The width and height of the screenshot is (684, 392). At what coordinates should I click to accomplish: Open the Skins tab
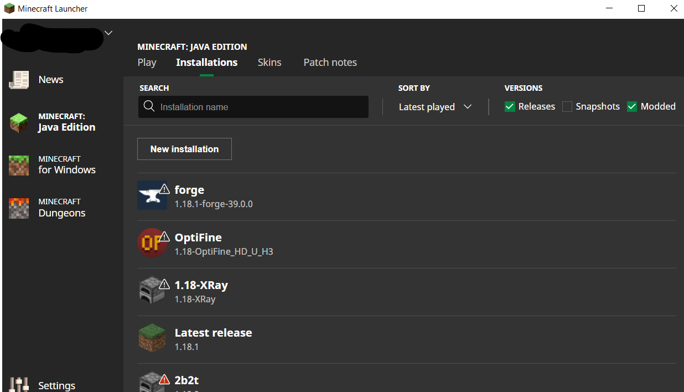(x=270, y=63)
